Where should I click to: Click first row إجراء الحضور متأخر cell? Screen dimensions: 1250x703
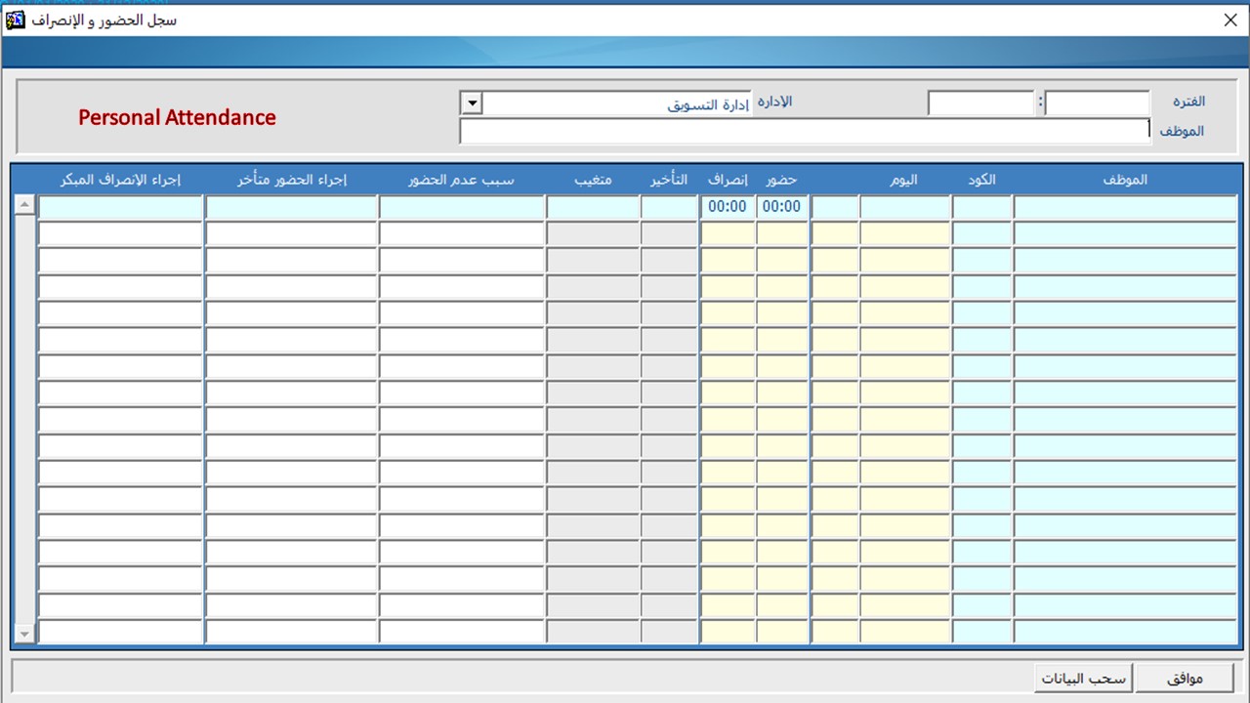pos(291,207)
